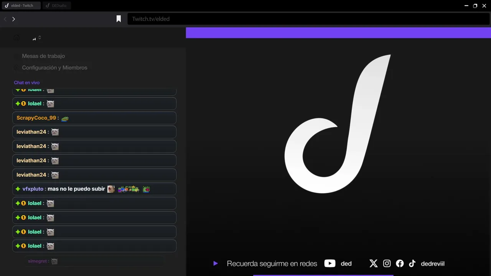Image resolution: width=491 pixels, height=276 pixels.
Task: Click the Instagram icon
Action: (387, 263)
